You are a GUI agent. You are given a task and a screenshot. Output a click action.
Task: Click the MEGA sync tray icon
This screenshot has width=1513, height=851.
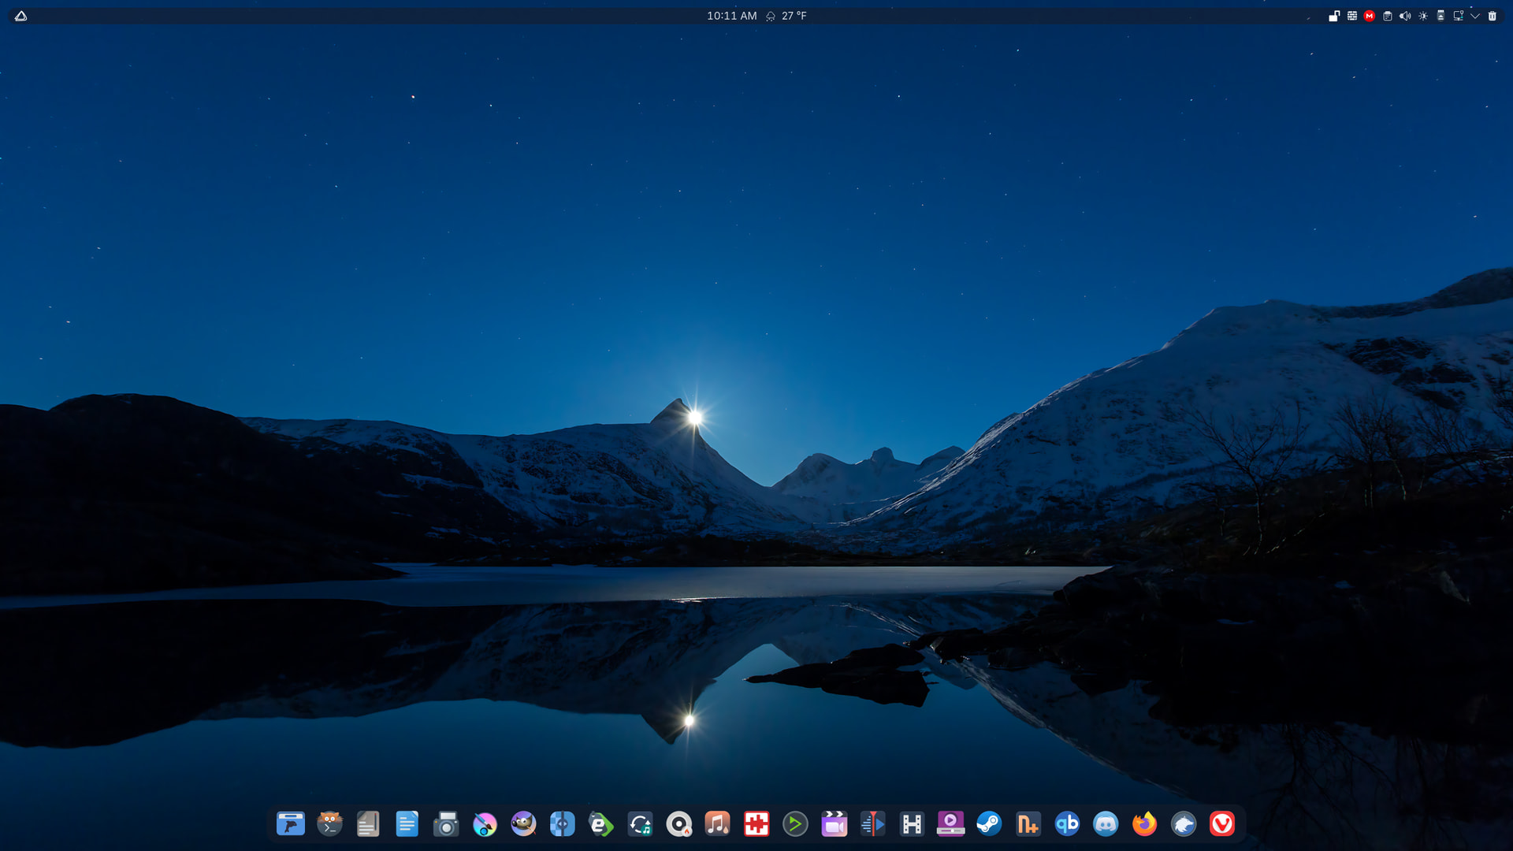(x=1370, y=16)
